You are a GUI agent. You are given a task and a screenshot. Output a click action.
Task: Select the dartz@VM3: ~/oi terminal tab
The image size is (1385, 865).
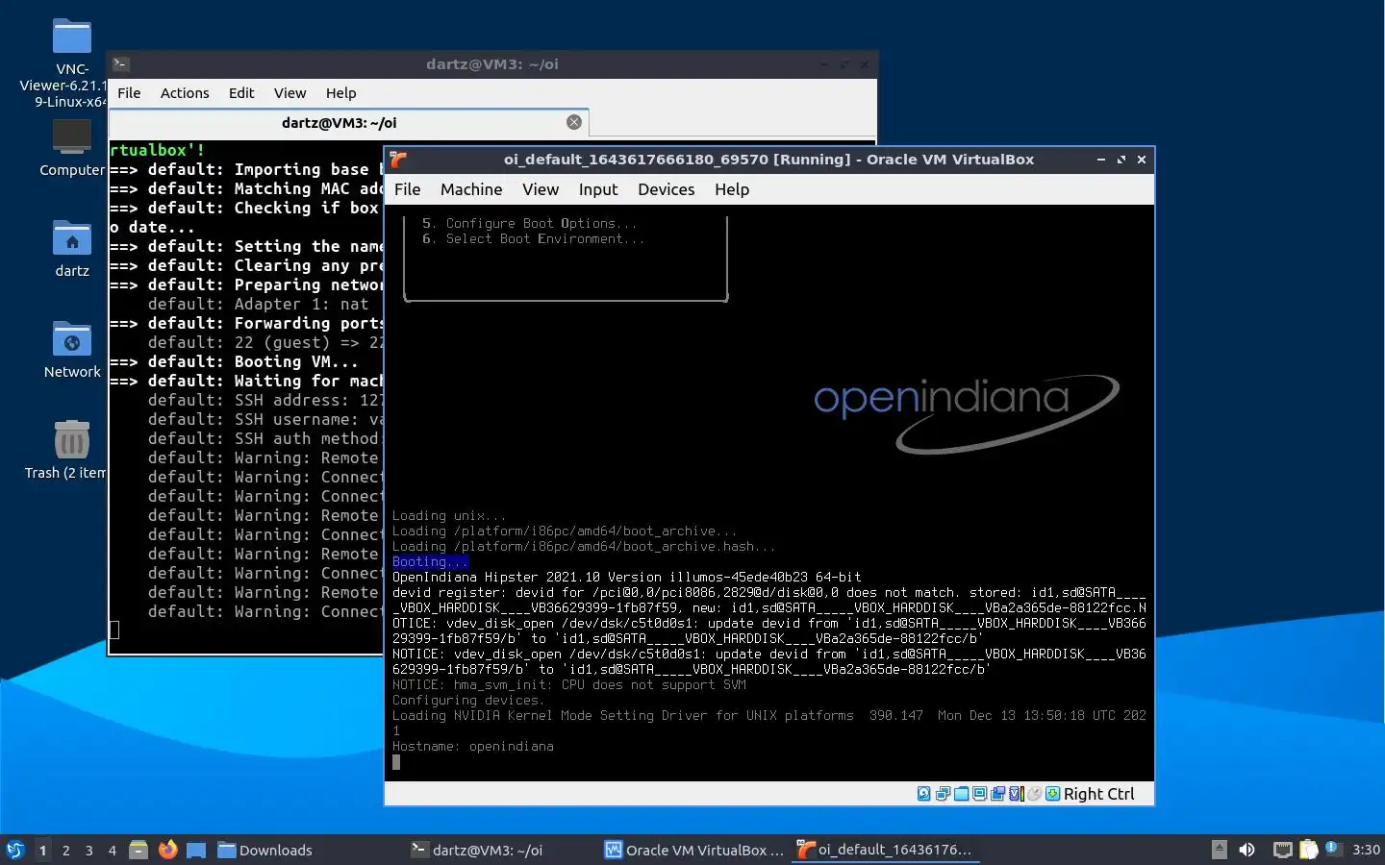[x=339, y=123]
